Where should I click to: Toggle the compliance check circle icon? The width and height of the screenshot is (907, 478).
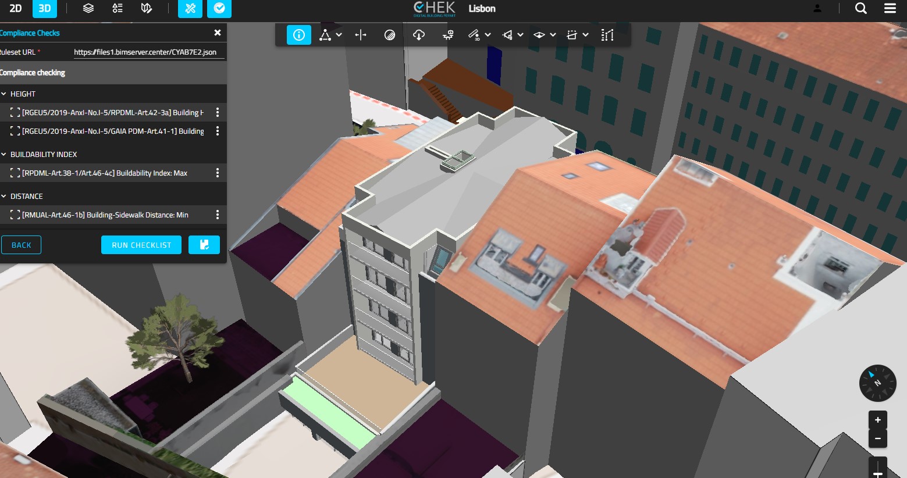219,8
